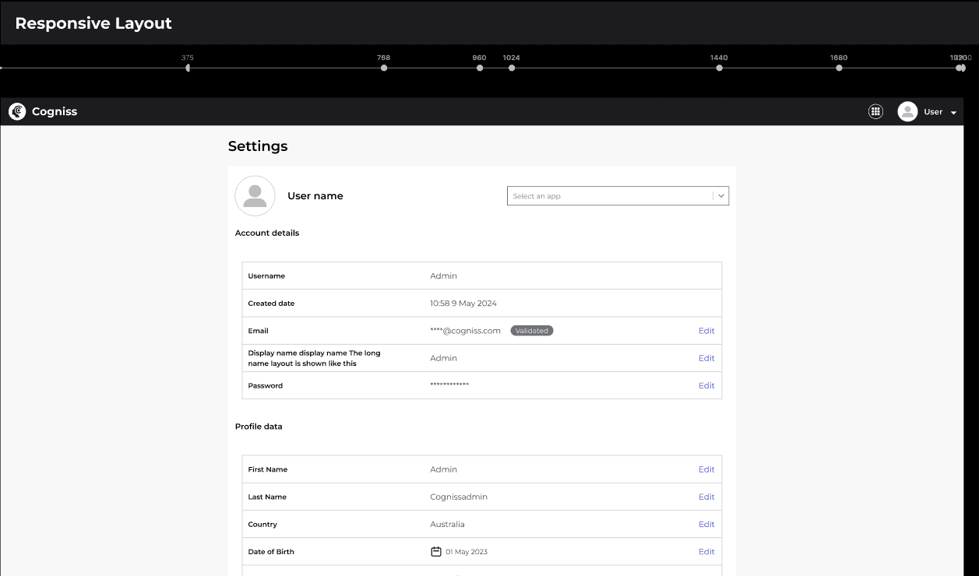Select the 1440 breakpoint marker
The width and height of the screenshot is (979, 576).
click(720, 68)
